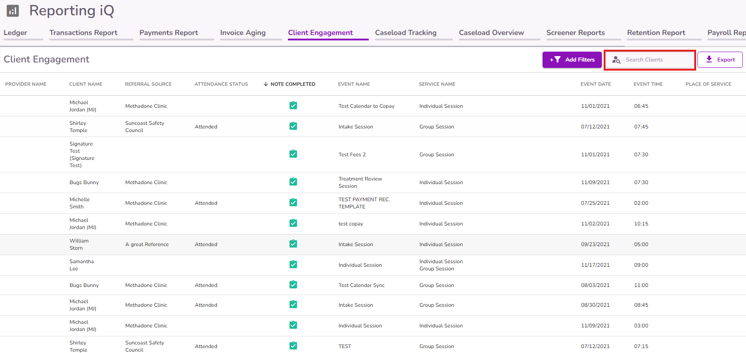Open the Retention Report tab

point(656,33)
